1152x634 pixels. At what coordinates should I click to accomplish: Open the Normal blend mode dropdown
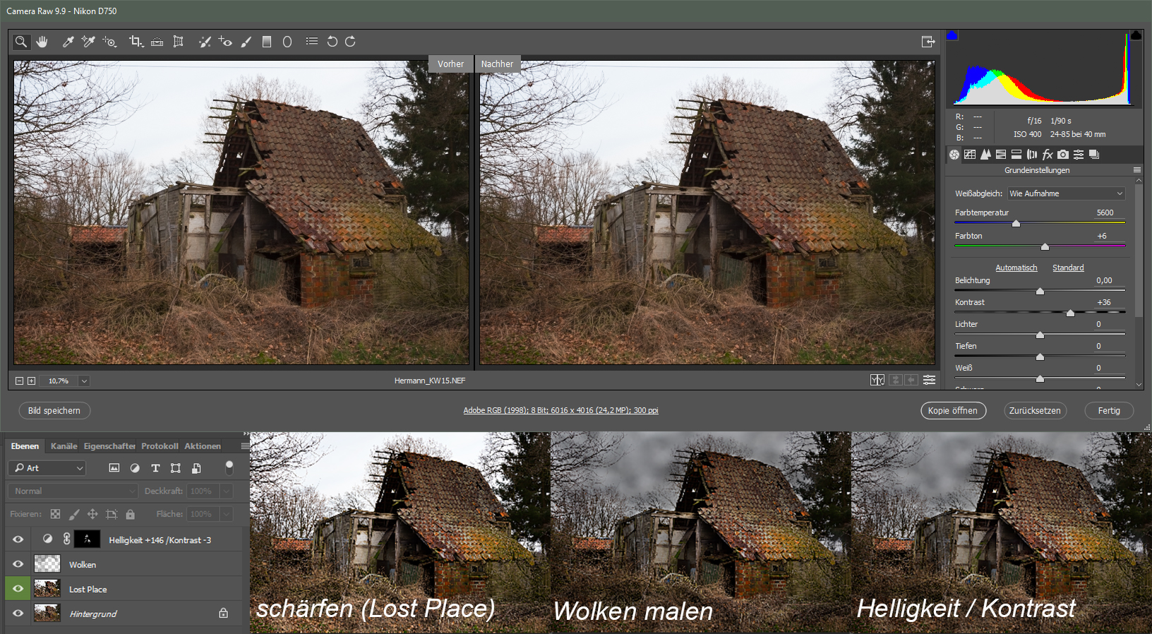[x=73, y=491]
